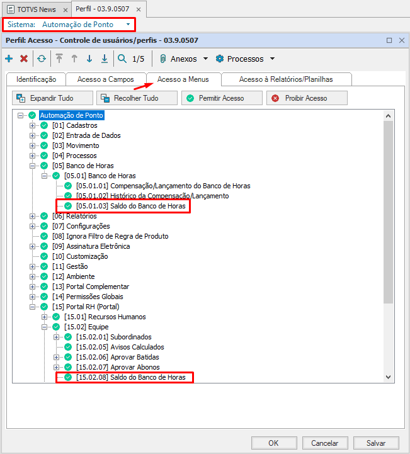This screenshot has height=454, width=410.
Task: Maximize the Perfil inner window
Action: [389, 40]
